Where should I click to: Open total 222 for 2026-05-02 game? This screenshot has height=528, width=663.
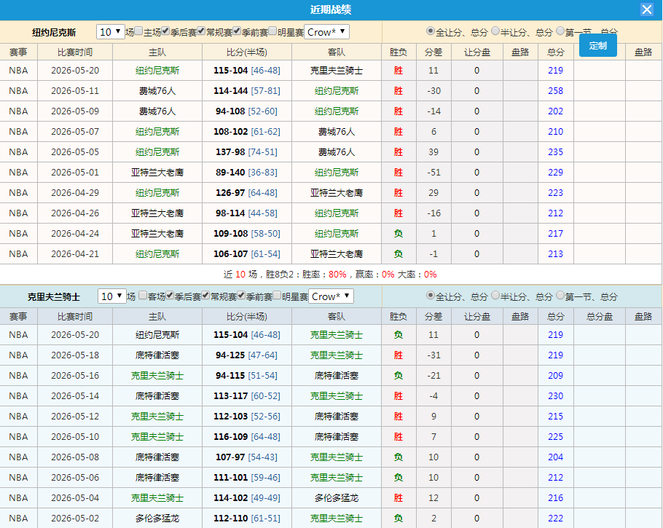click(555, 519)
